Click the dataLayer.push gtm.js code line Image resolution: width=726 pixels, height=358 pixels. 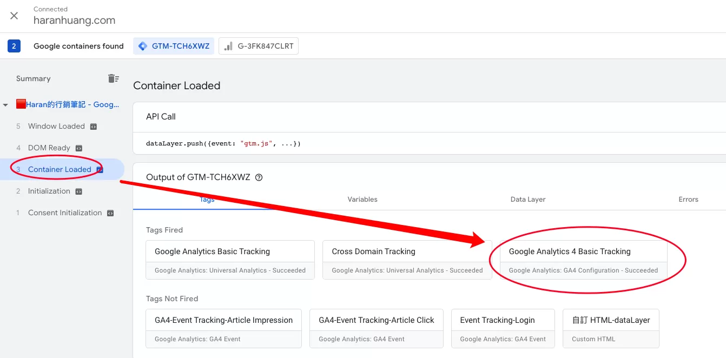coord(223,144)
